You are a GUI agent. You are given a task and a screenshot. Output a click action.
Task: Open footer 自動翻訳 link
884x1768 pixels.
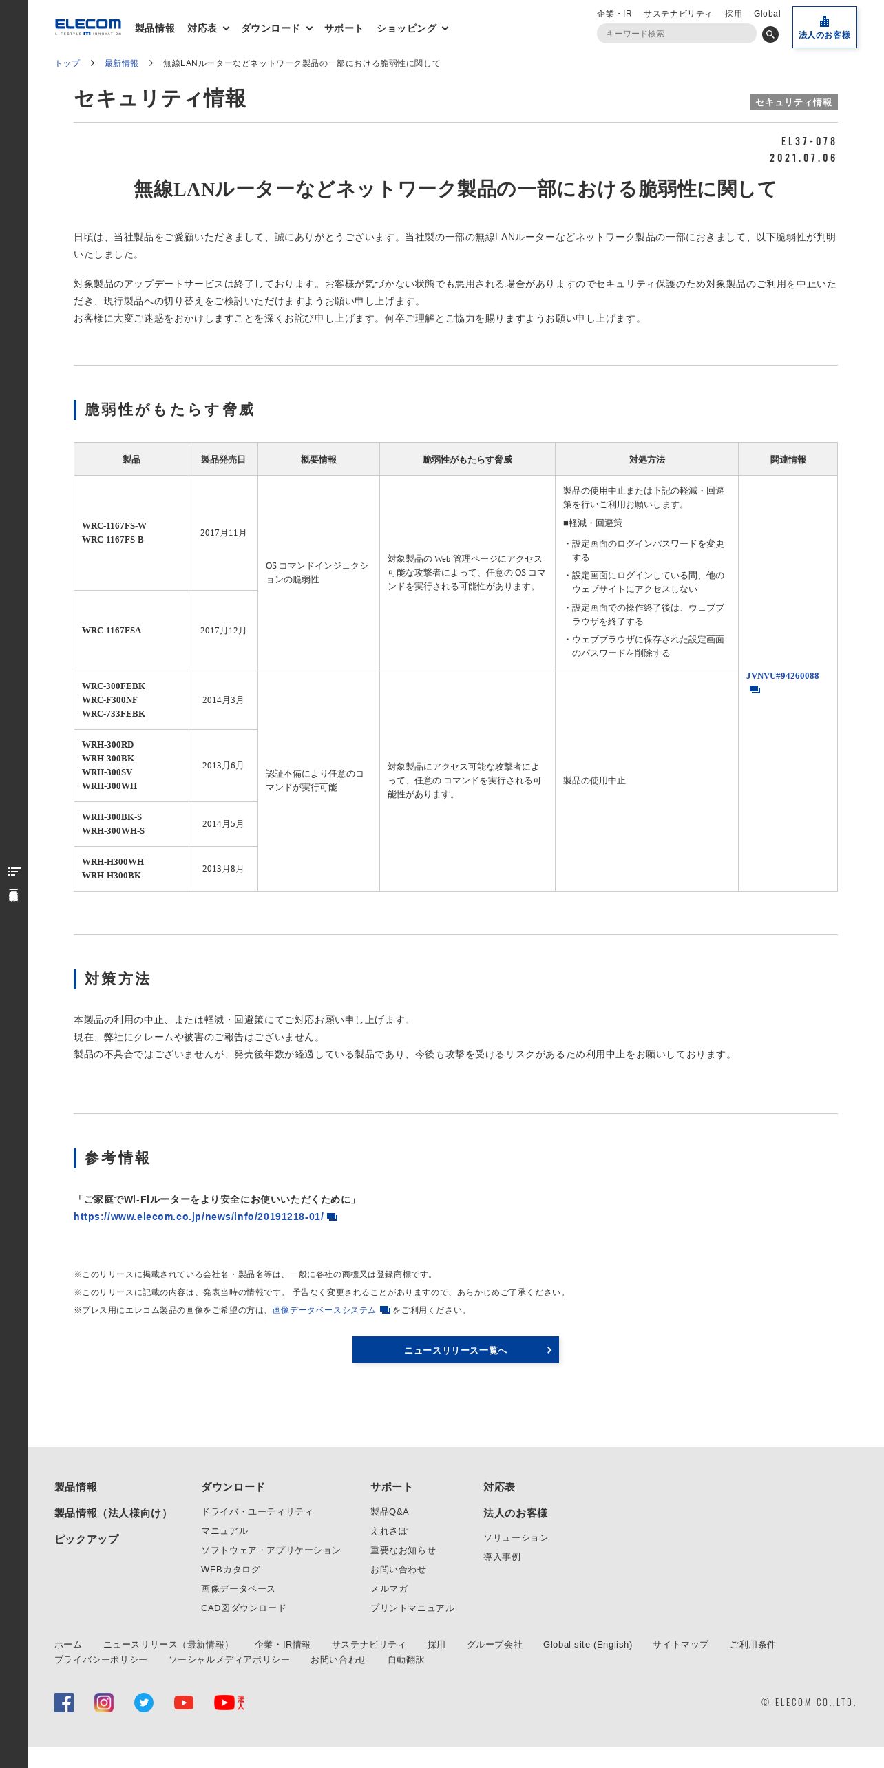pyautogui.click(x=406, y=1659)
